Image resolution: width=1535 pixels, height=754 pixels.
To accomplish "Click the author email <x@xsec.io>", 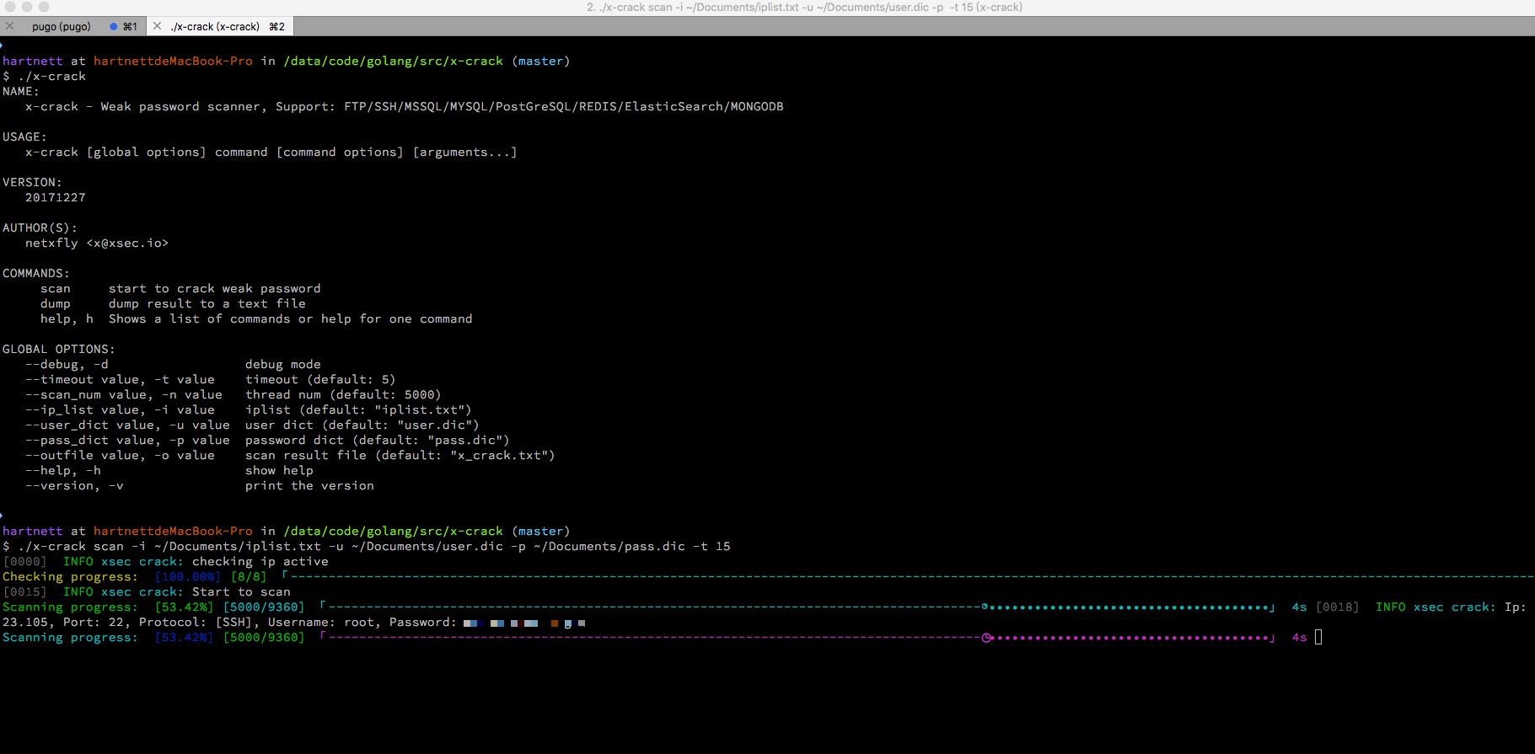I will [x=127, y=243].
